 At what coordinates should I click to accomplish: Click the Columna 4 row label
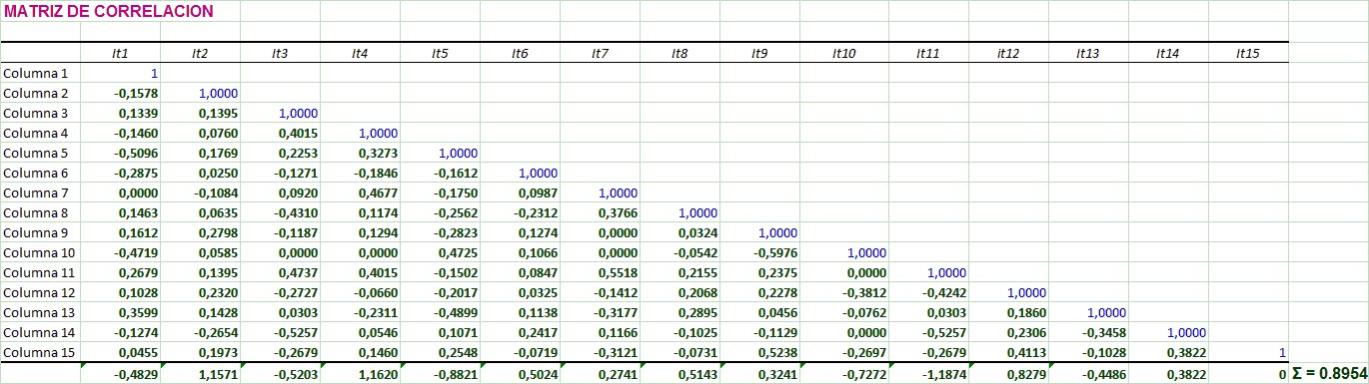40,133
